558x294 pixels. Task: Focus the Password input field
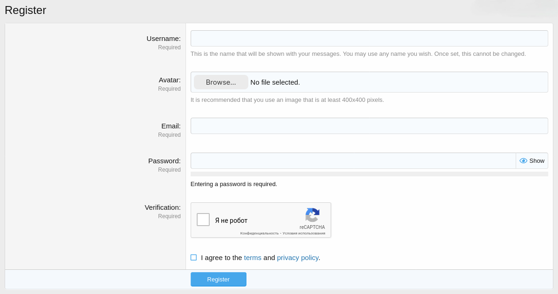(353, 161)
